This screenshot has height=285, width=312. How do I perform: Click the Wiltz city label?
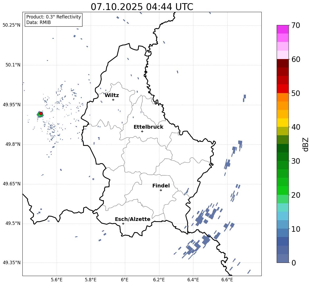(112, 95)
